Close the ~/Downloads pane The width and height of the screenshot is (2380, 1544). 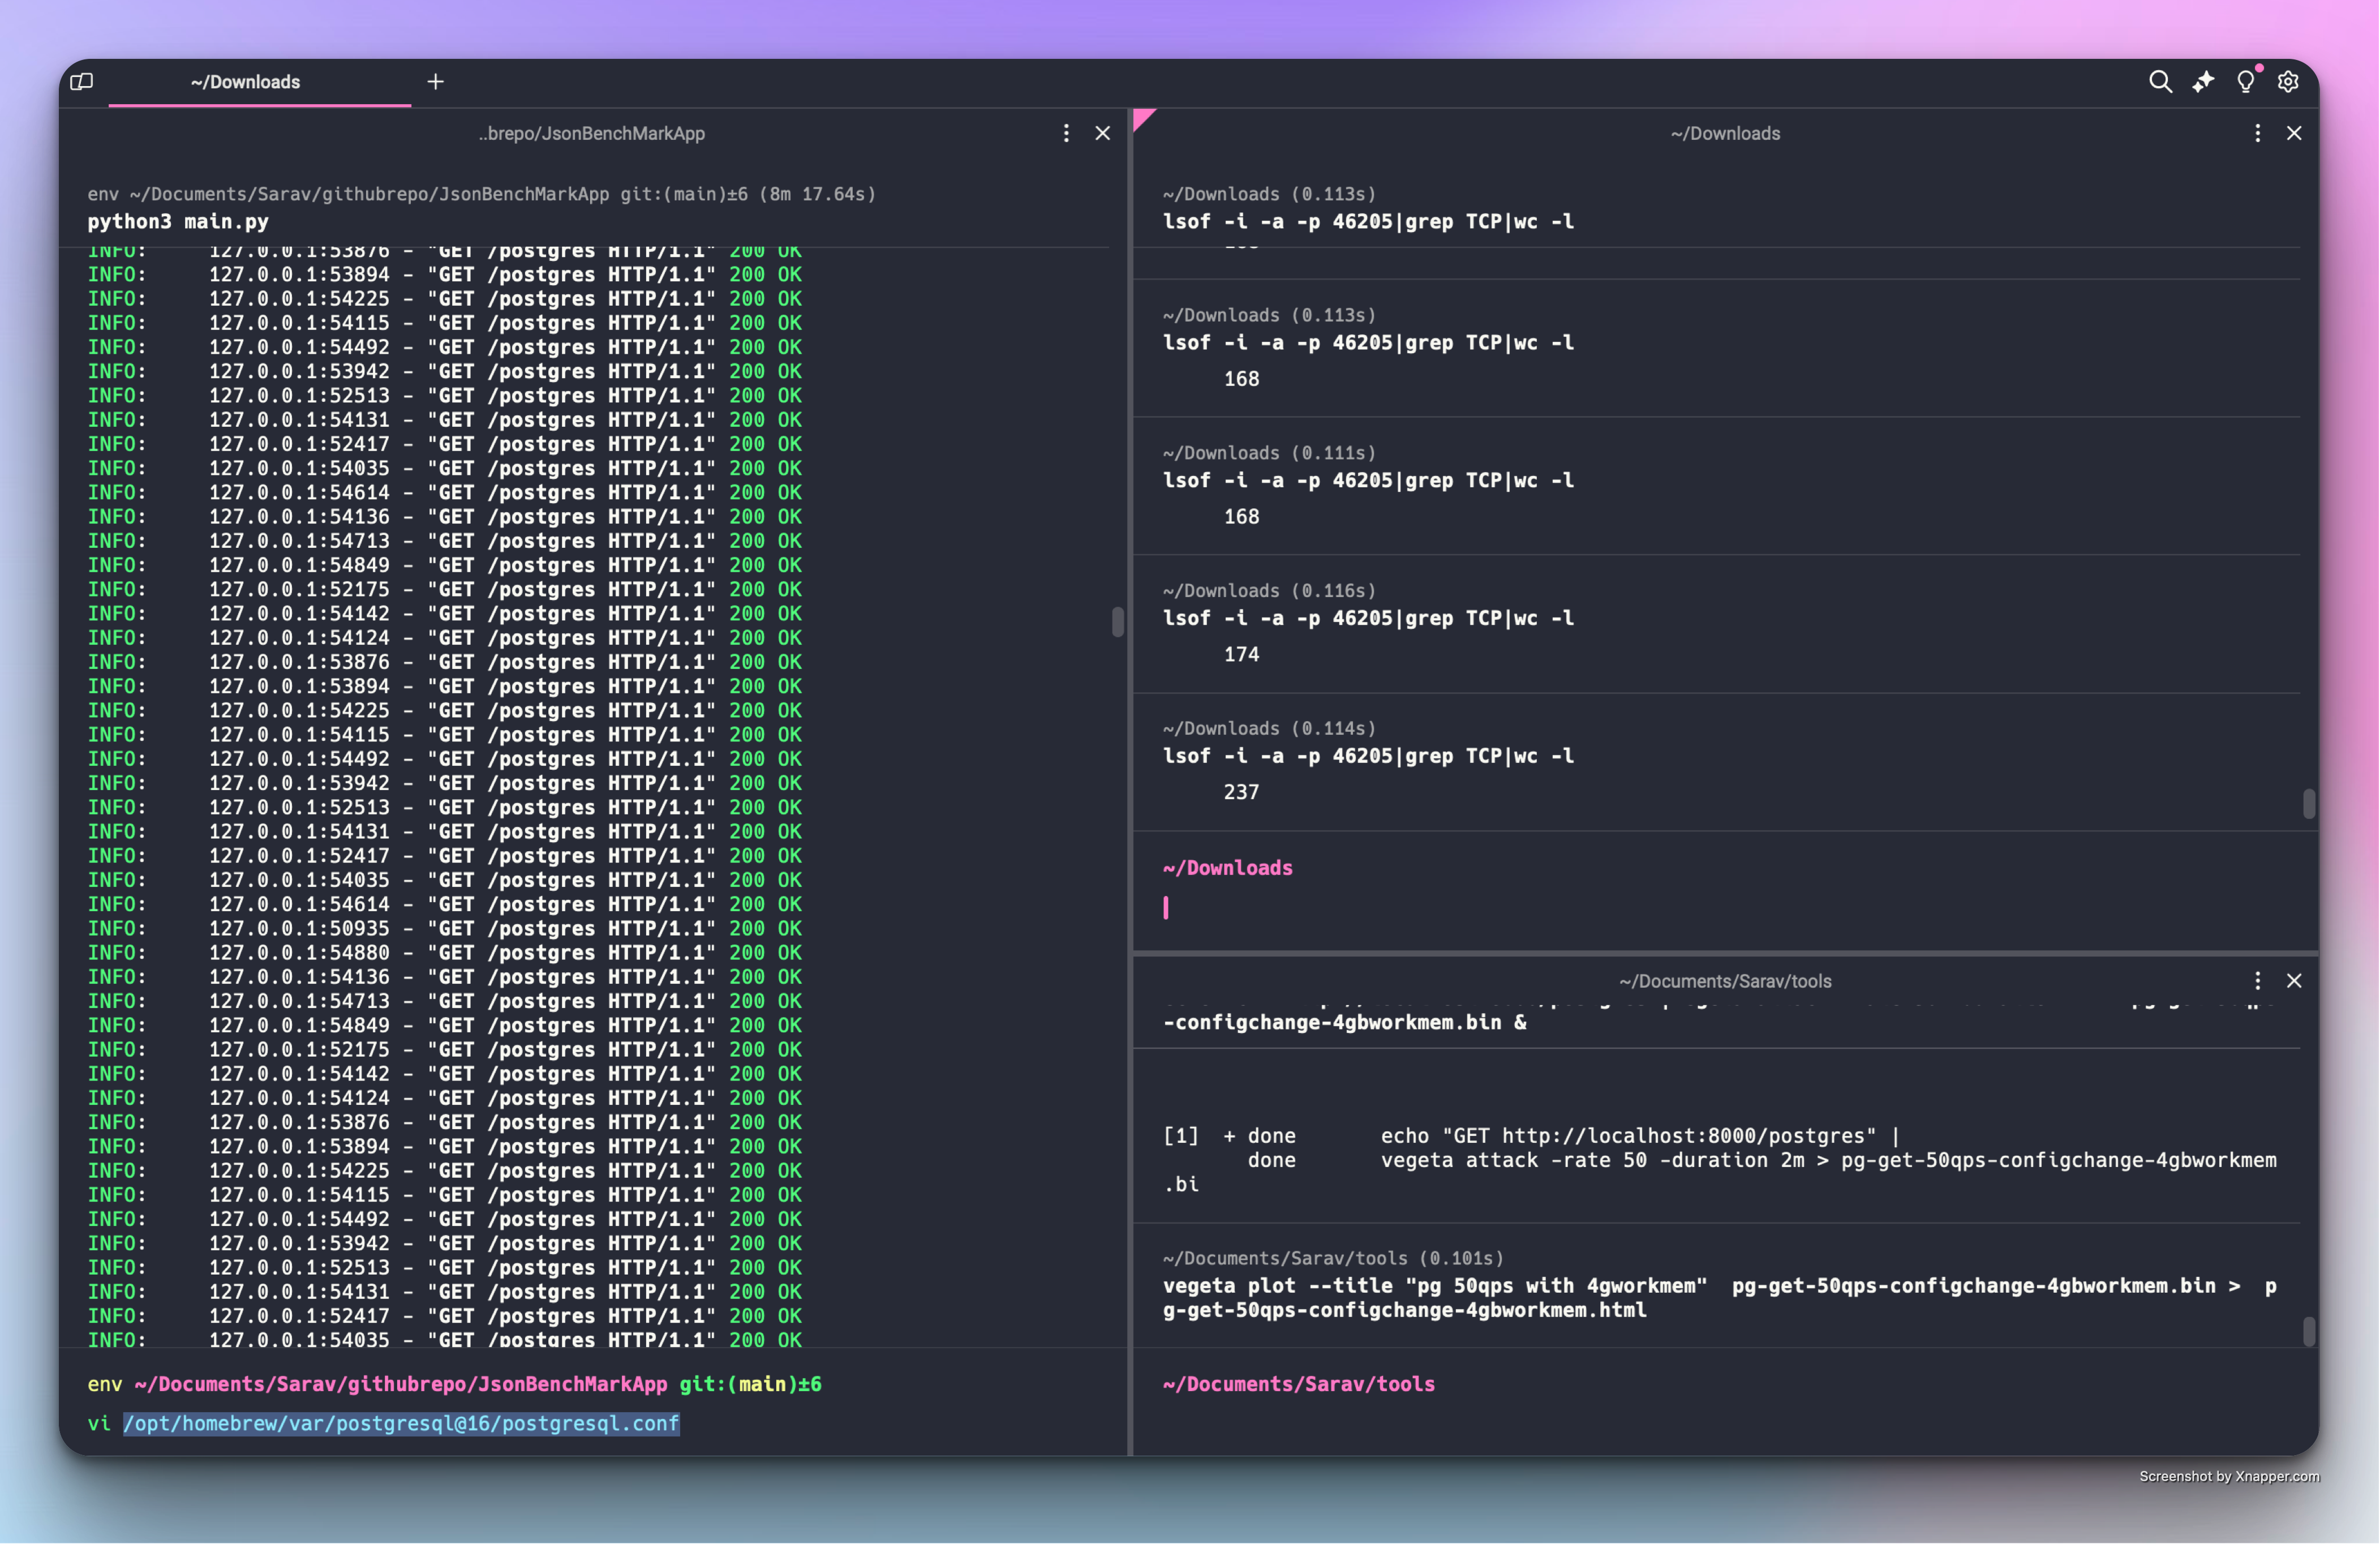(2294, 133)
